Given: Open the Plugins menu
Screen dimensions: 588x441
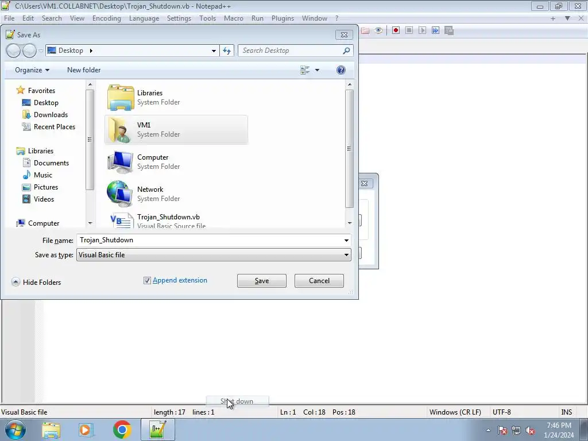Looking at the screenshot, I should (x=283, y=18).
